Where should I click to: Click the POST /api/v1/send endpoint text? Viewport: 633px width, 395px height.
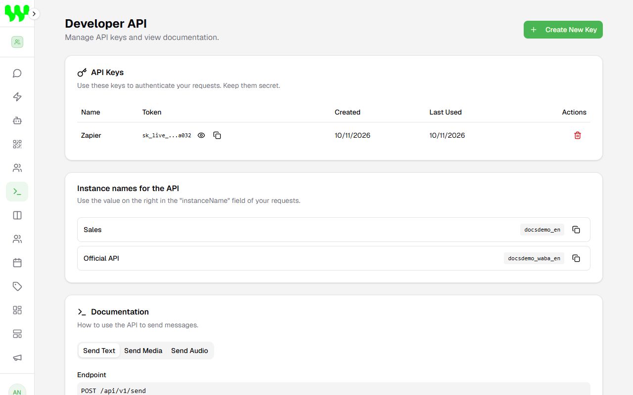click(114, 391)
